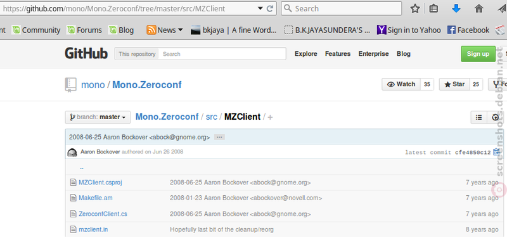Open commit message for ZeroconfClient.cs row
Image resolution: width=507 pixels, height=237 pixels.
coord(240,214)
